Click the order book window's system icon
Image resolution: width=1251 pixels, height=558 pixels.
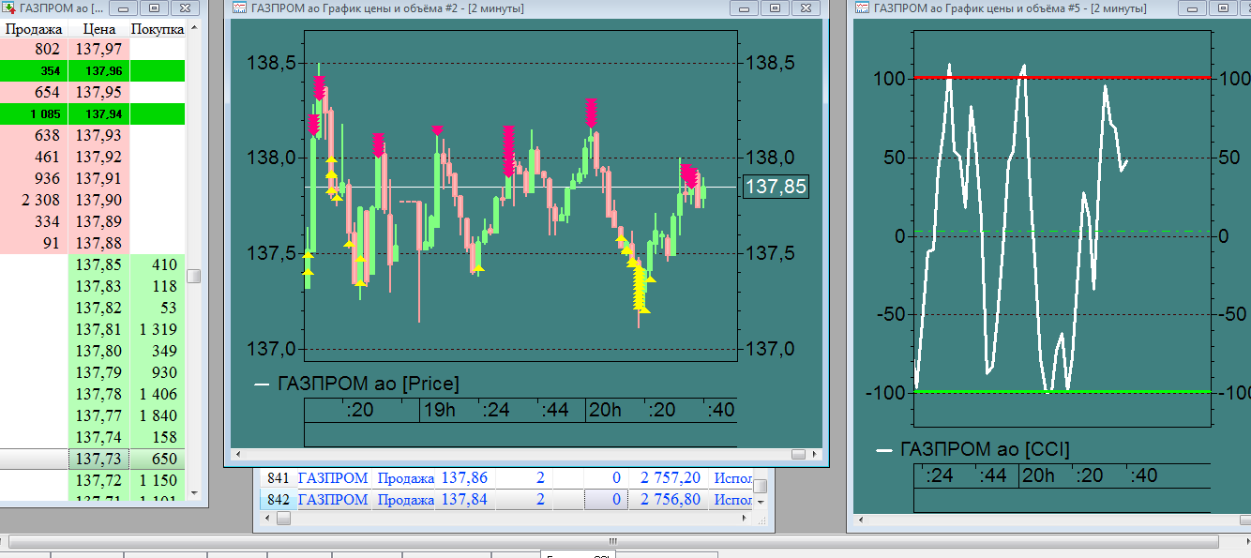[7, 8]
